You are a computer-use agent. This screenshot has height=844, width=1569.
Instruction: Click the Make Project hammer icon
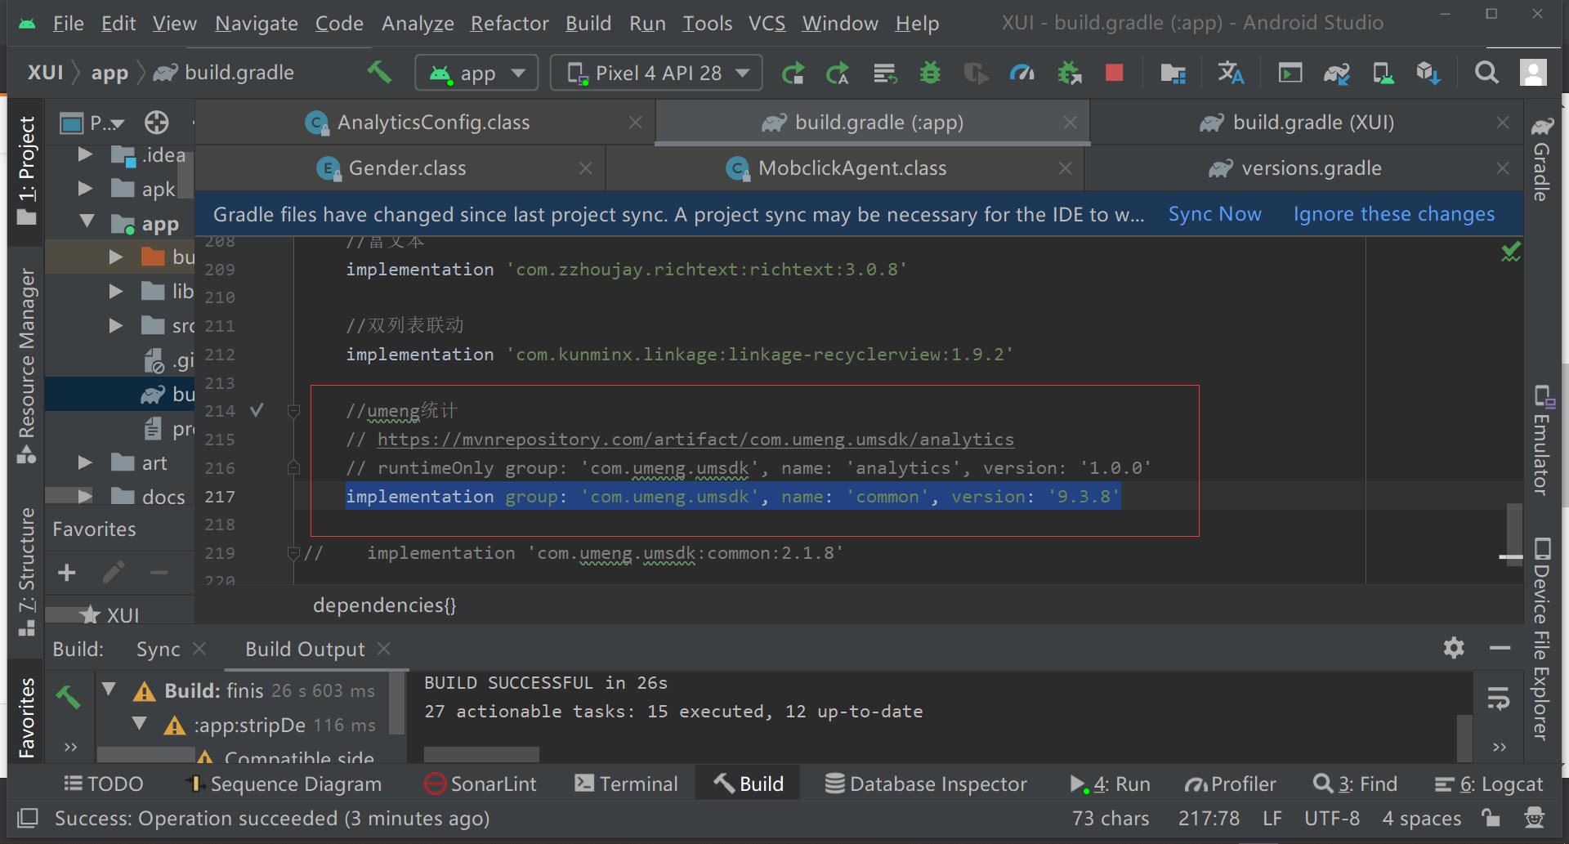[378, 73]
